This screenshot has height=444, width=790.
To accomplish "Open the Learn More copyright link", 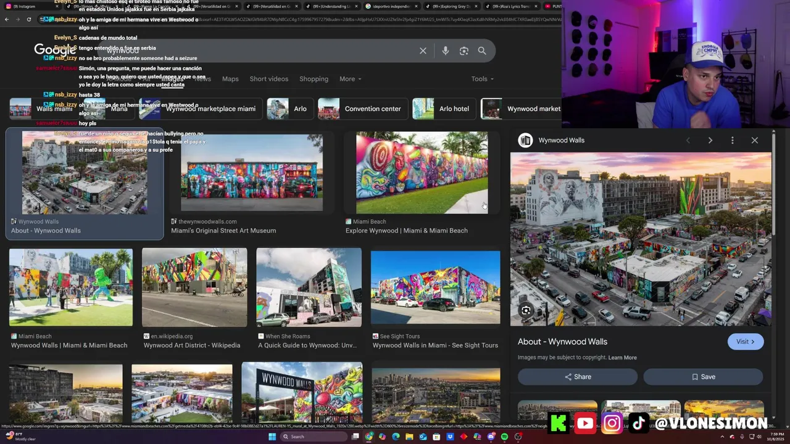I will (x=622, y=358).
